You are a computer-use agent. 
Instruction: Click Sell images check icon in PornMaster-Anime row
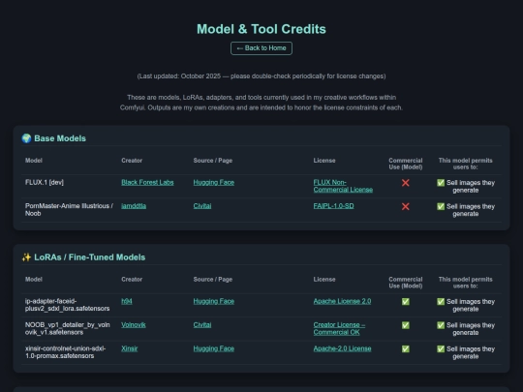coord(441,206)
